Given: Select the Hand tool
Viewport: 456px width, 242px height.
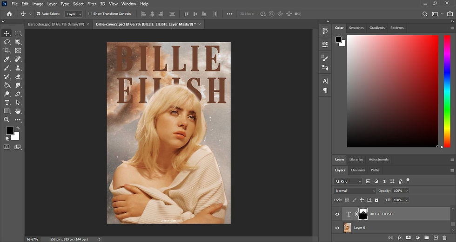Looking at the screenshot, I should (18, 111).
